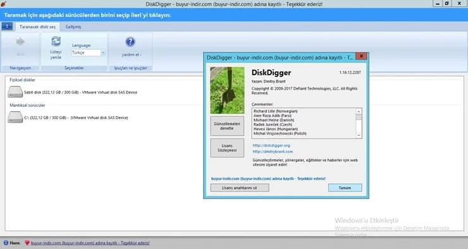Image resolution: width=468 pixels, height=249 pixels.
Task: Click the DiskDigger app icon in title bar
Action: (4, 4)
